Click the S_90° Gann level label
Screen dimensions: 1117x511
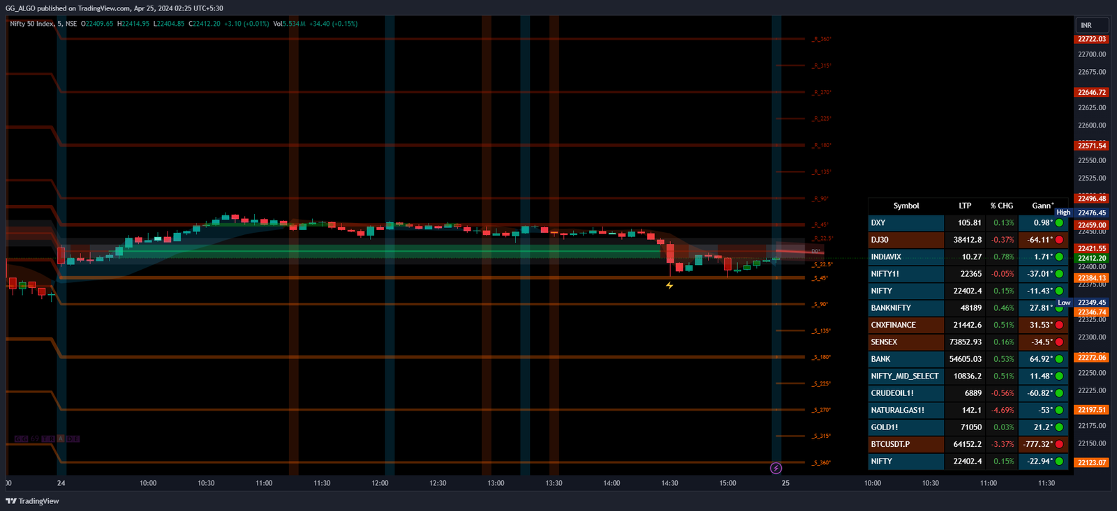(820, 305)
